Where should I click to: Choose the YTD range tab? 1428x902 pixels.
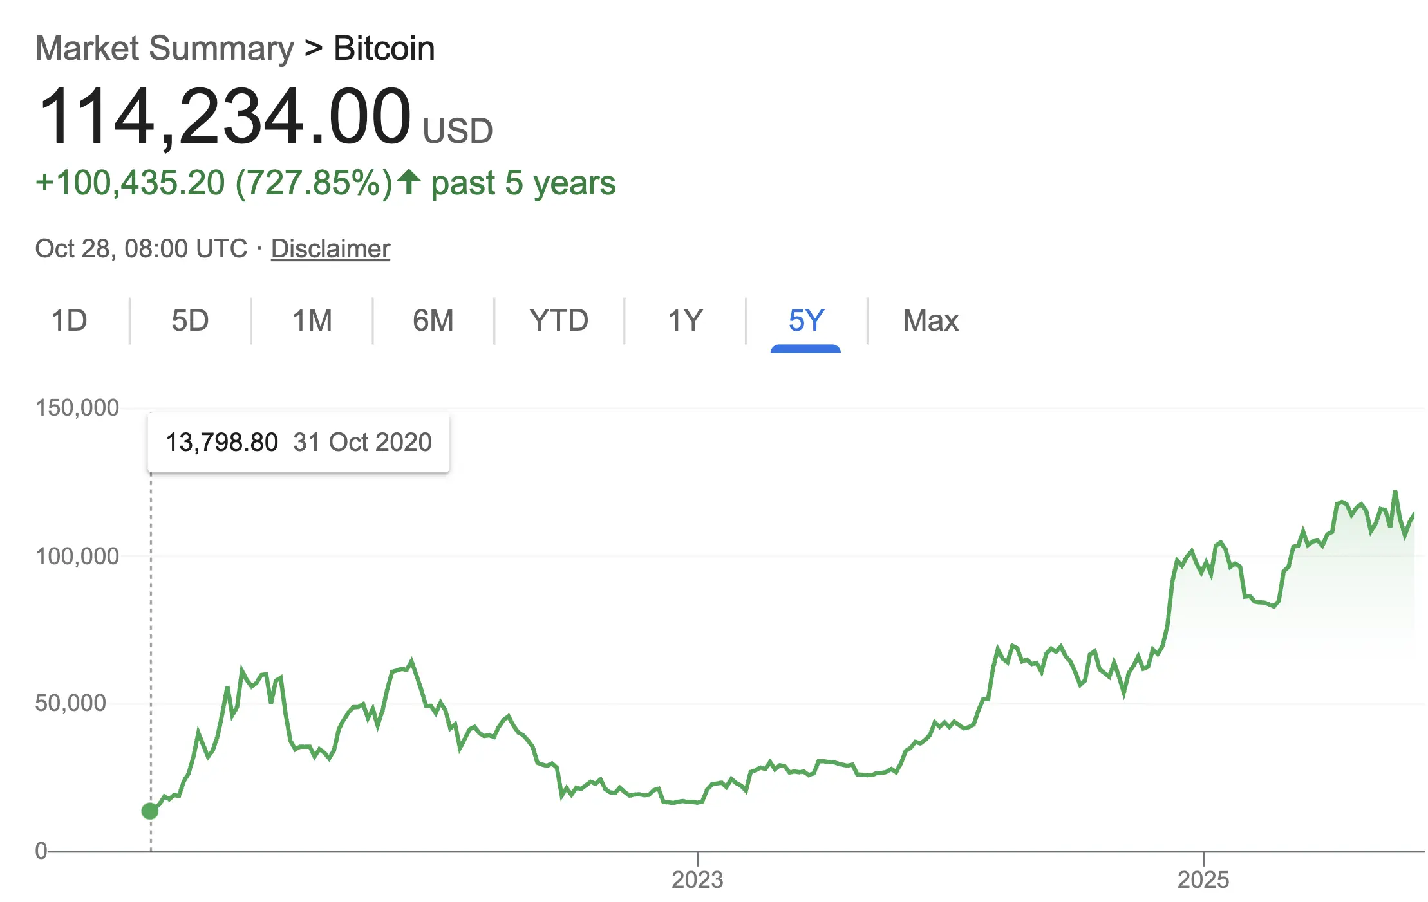coord(559,320)
